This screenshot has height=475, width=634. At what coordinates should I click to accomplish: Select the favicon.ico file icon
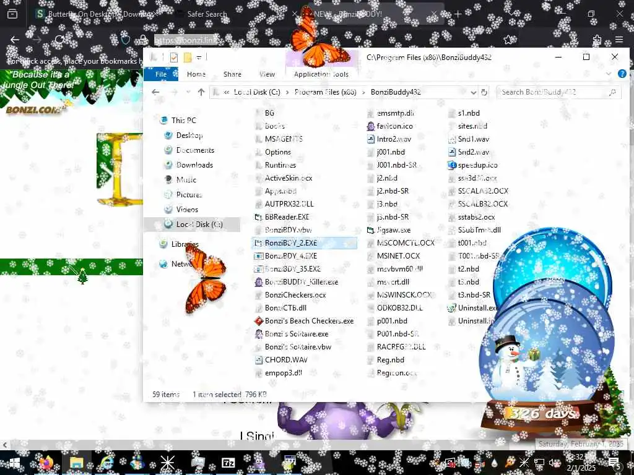[x=371, y=126]
